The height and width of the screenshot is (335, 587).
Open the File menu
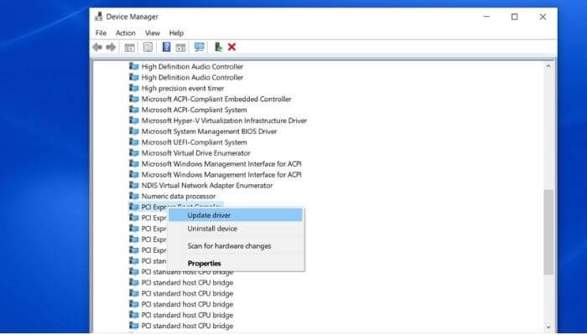[x=101, y=33]
